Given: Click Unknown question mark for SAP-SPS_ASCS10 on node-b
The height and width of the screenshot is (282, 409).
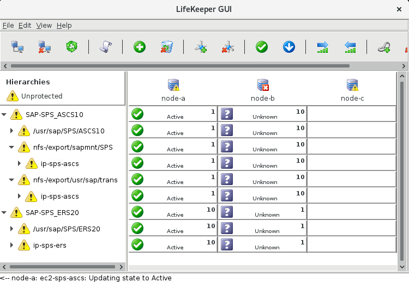Looking at the screenshot, I should point(227,114).
